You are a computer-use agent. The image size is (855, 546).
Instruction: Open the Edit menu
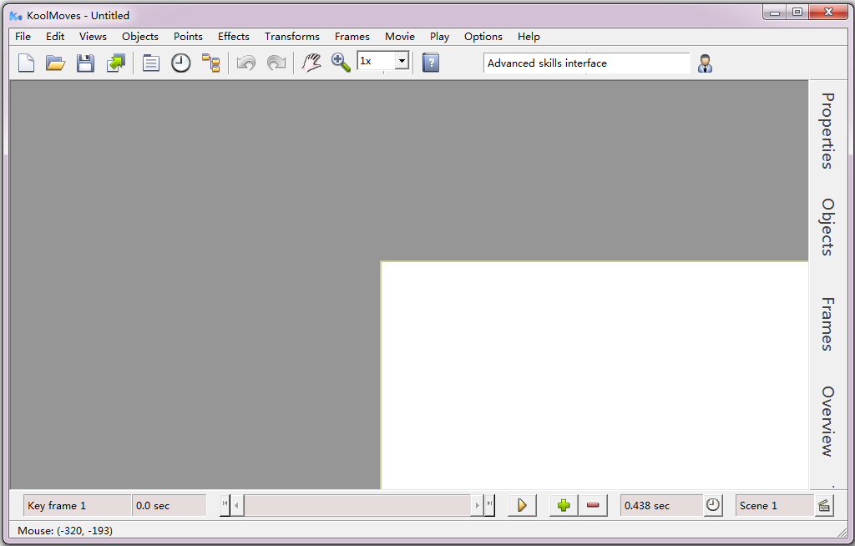[55, 37]
